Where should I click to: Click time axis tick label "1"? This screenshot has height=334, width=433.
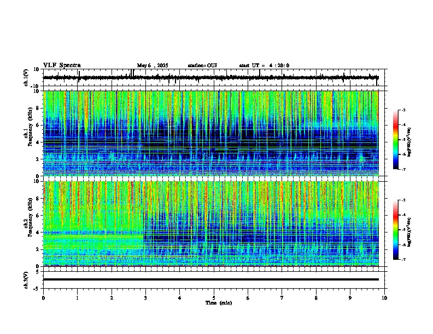77,298
